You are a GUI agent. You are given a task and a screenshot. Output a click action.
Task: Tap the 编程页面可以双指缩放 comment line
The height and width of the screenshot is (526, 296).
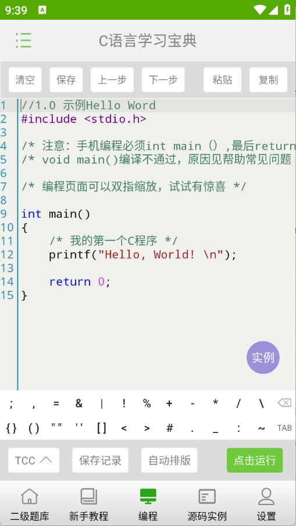pyautogui.click(x=134, y=186)
